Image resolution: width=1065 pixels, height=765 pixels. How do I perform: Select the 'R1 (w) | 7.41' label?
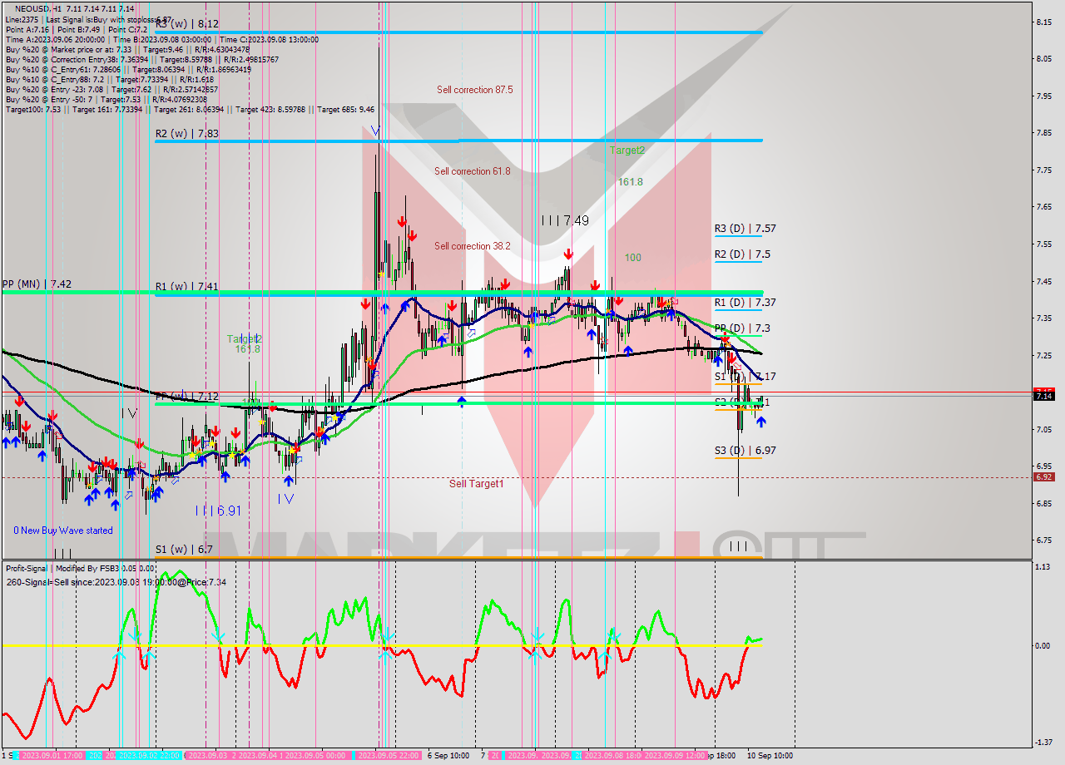tap(186, 287)
